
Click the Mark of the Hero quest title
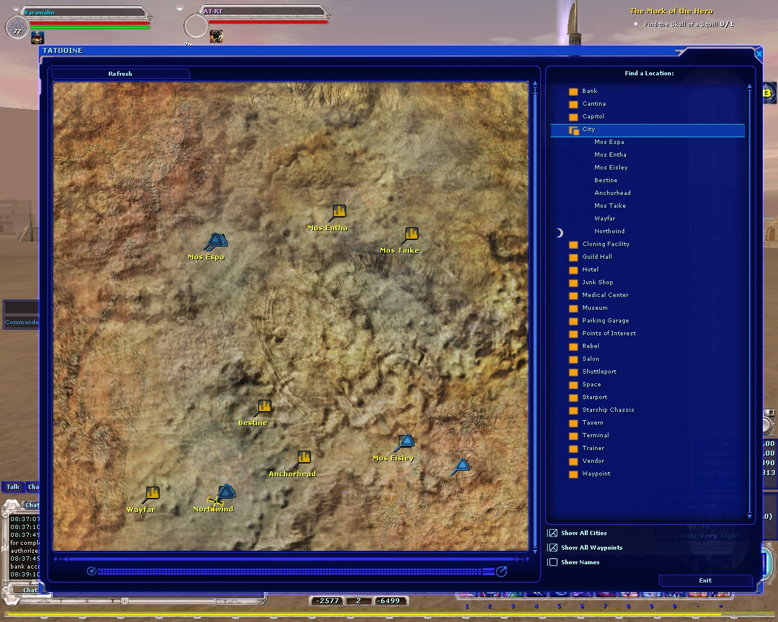pos(671,11)
